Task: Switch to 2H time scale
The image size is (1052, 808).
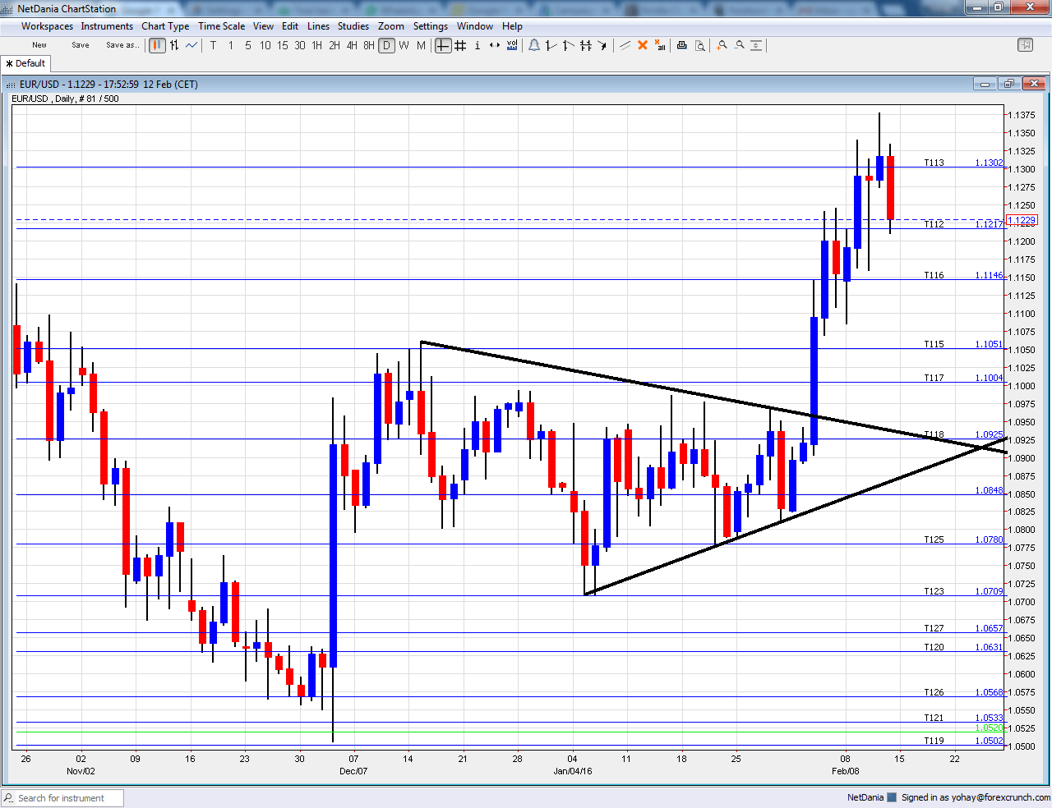Action: coord(335,45)
